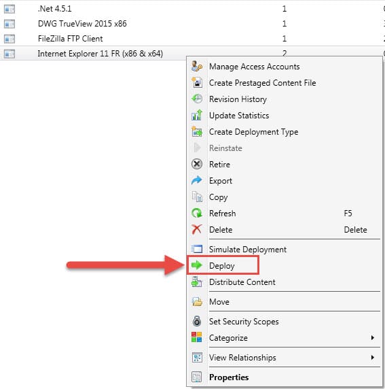Click the Move folder icon
The height and width of the screenshot is (389, 385).
coord(197,302)
